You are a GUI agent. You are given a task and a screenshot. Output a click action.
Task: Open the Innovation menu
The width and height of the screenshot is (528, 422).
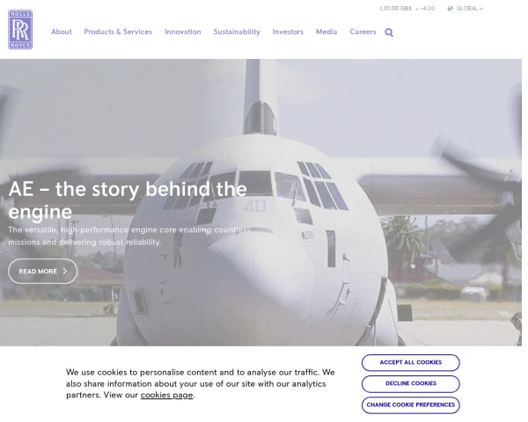182,32
